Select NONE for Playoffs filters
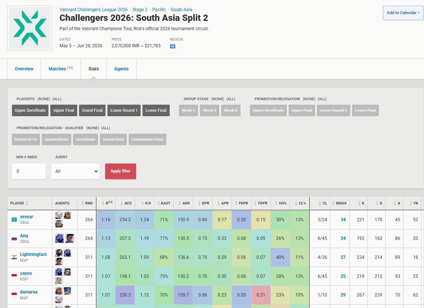This screenshot has height=308, width=424. (x=44, y=99)
